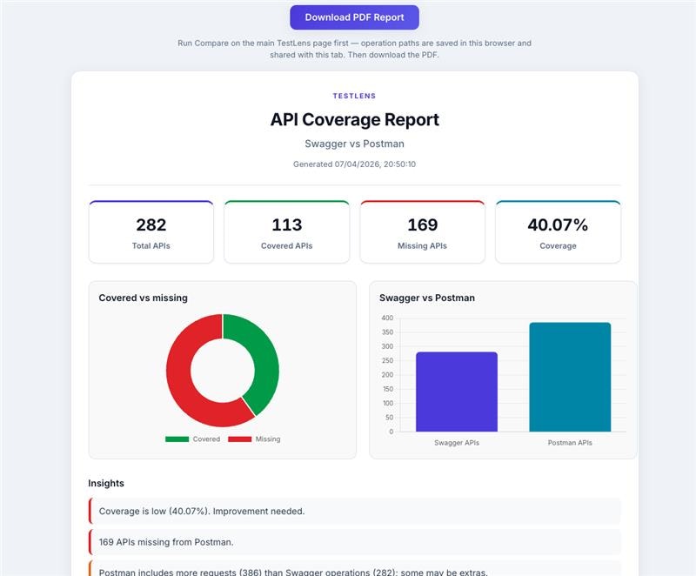Click the Insights section heading
The image size is (696, 576).
(106, 483)
